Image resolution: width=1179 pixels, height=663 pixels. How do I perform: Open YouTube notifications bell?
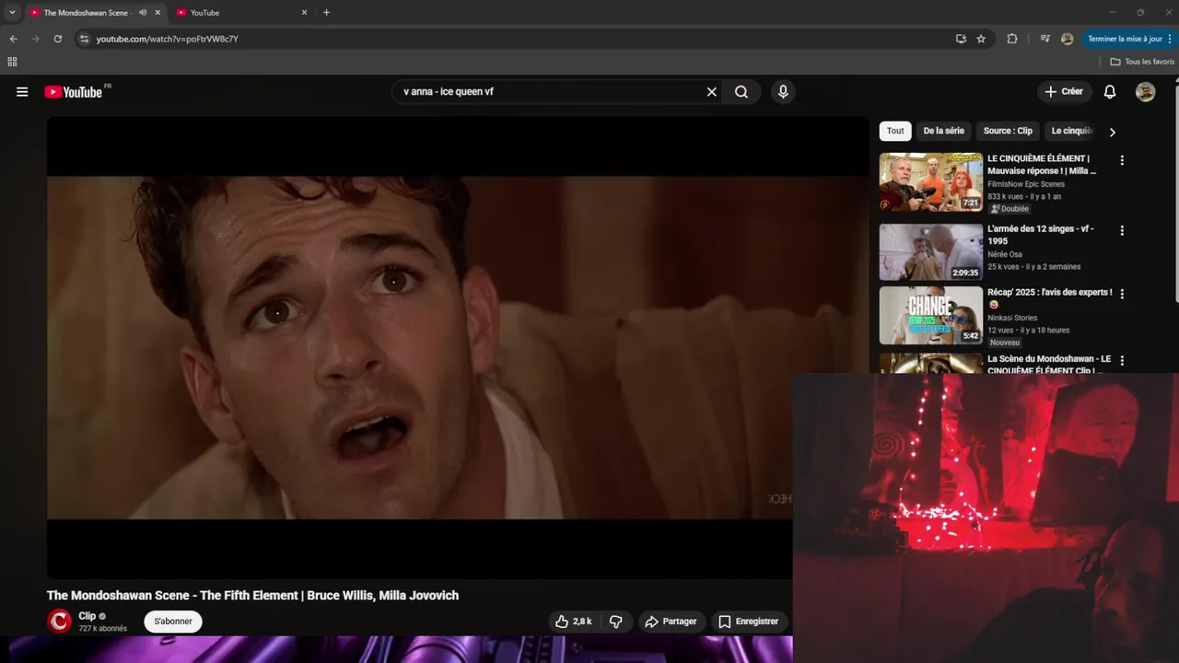click(1110, 92)
